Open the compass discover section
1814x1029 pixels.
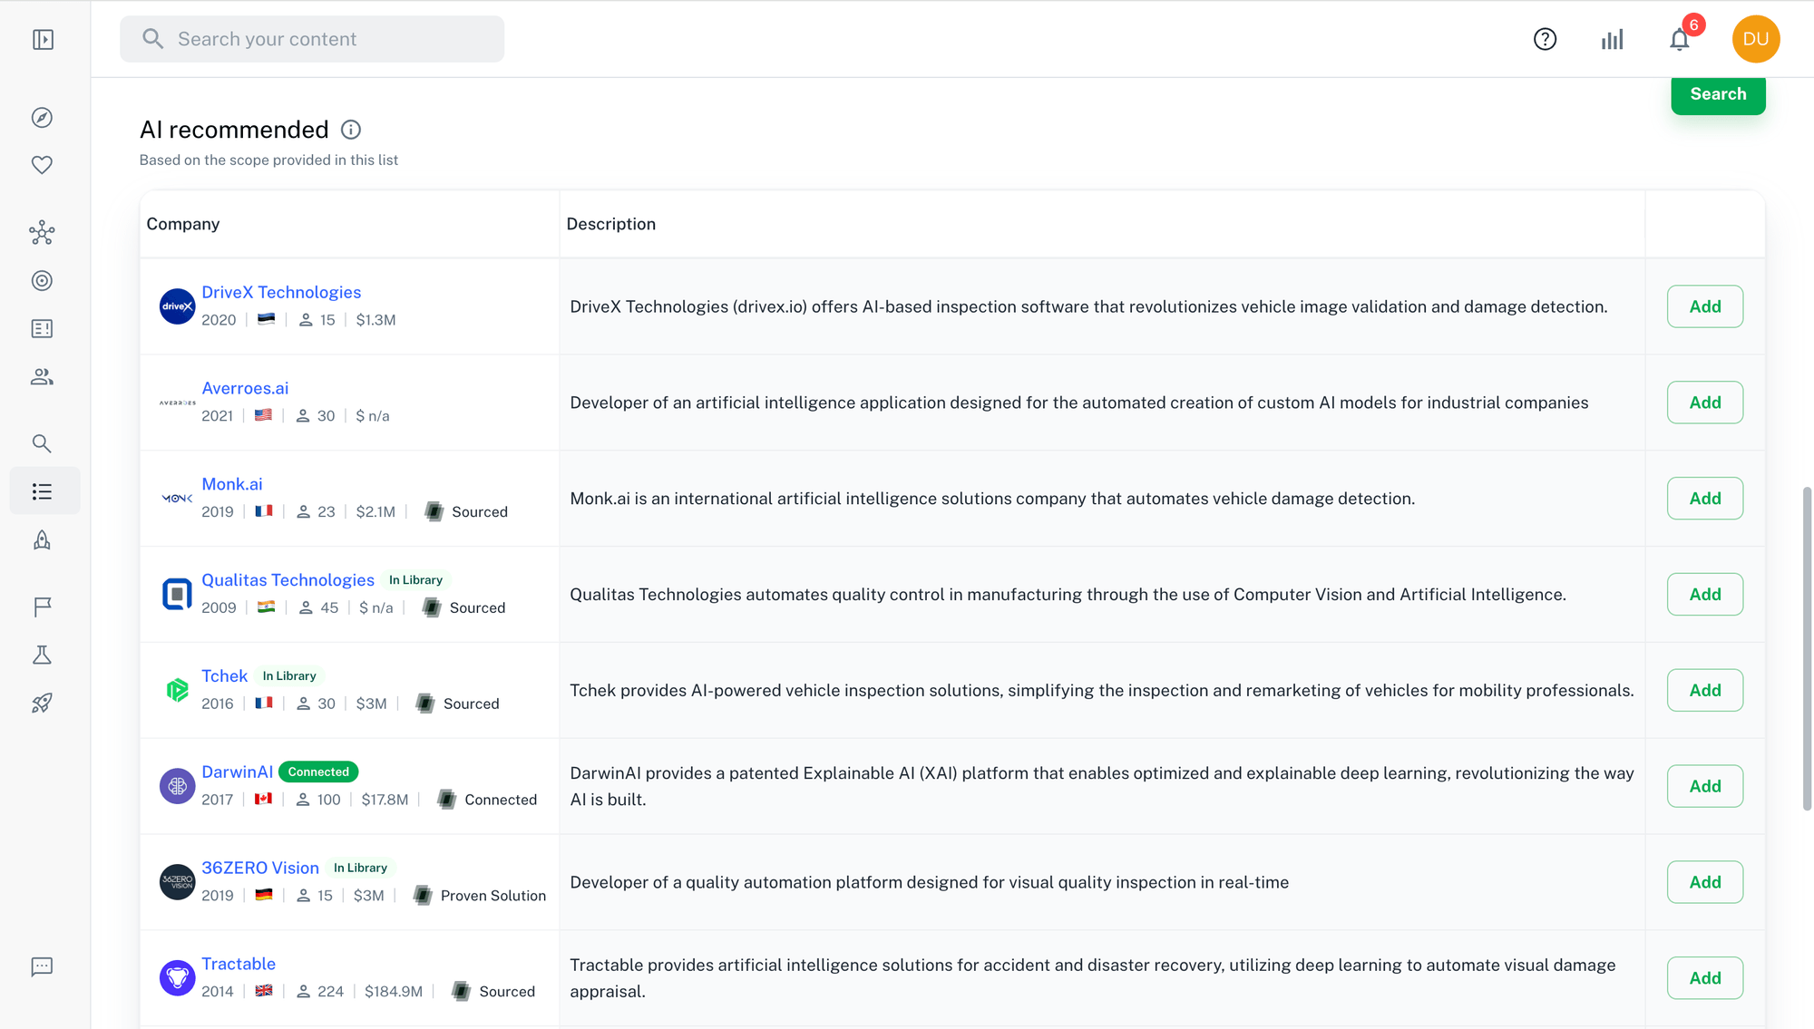(x=43, y=117)
